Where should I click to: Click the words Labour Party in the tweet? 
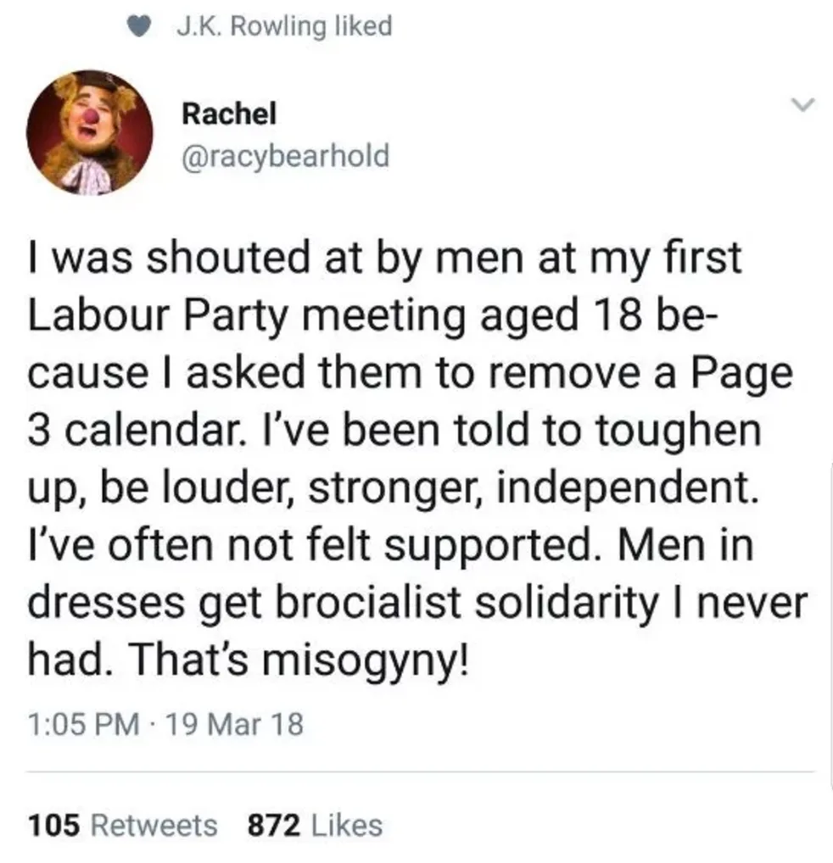[x=158, y=316]
